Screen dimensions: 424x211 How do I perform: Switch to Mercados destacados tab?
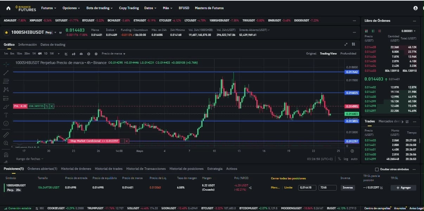[x=390, y=121]
